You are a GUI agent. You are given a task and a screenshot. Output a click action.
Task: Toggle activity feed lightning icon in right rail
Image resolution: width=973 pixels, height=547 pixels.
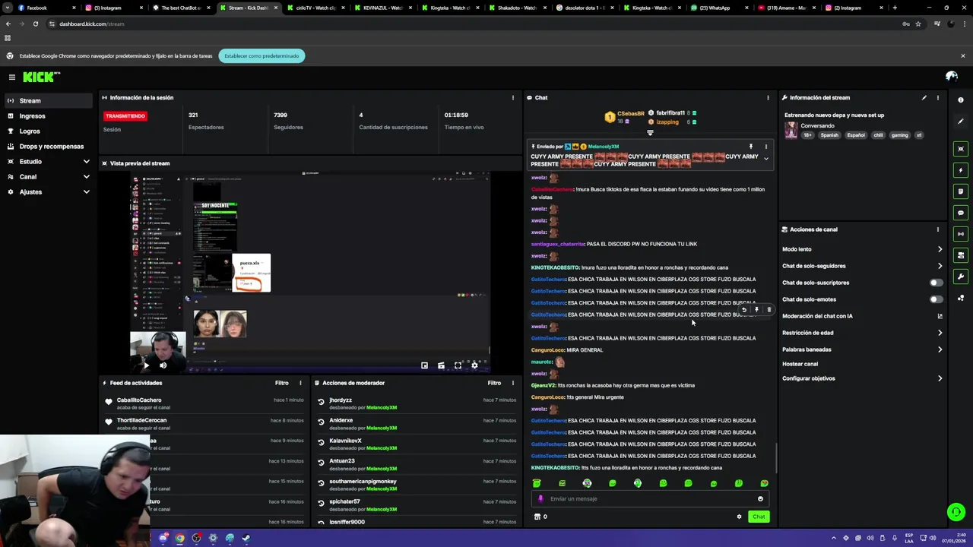(x=961, y=170)
